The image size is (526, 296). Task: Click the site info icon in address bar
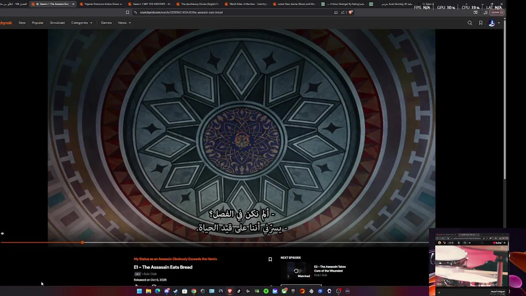coord(135,12)
